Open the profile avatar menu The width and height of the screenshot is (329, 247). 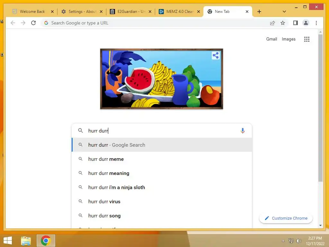click(306, 23)
